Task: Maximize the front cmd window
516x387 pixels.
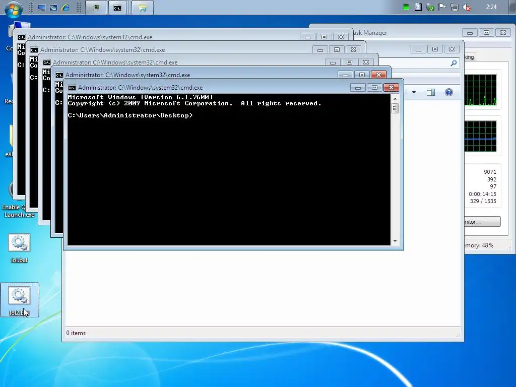Action: tap(374, 88)
